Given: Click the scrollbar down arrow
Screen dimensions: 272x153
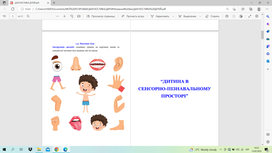Looking at the screenshot, I should pos(262,145).
